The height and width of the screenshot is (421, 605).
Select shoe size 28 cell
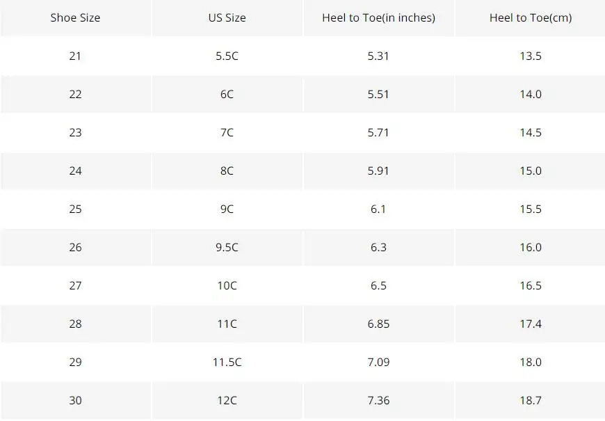75,324
